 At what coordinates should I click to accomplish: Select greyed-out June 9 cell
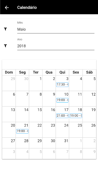pos(89,154)
